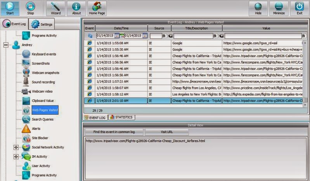This screenshot has height=181, width=310.
Task: Click the Source filter text box
Action: (156, 36)
